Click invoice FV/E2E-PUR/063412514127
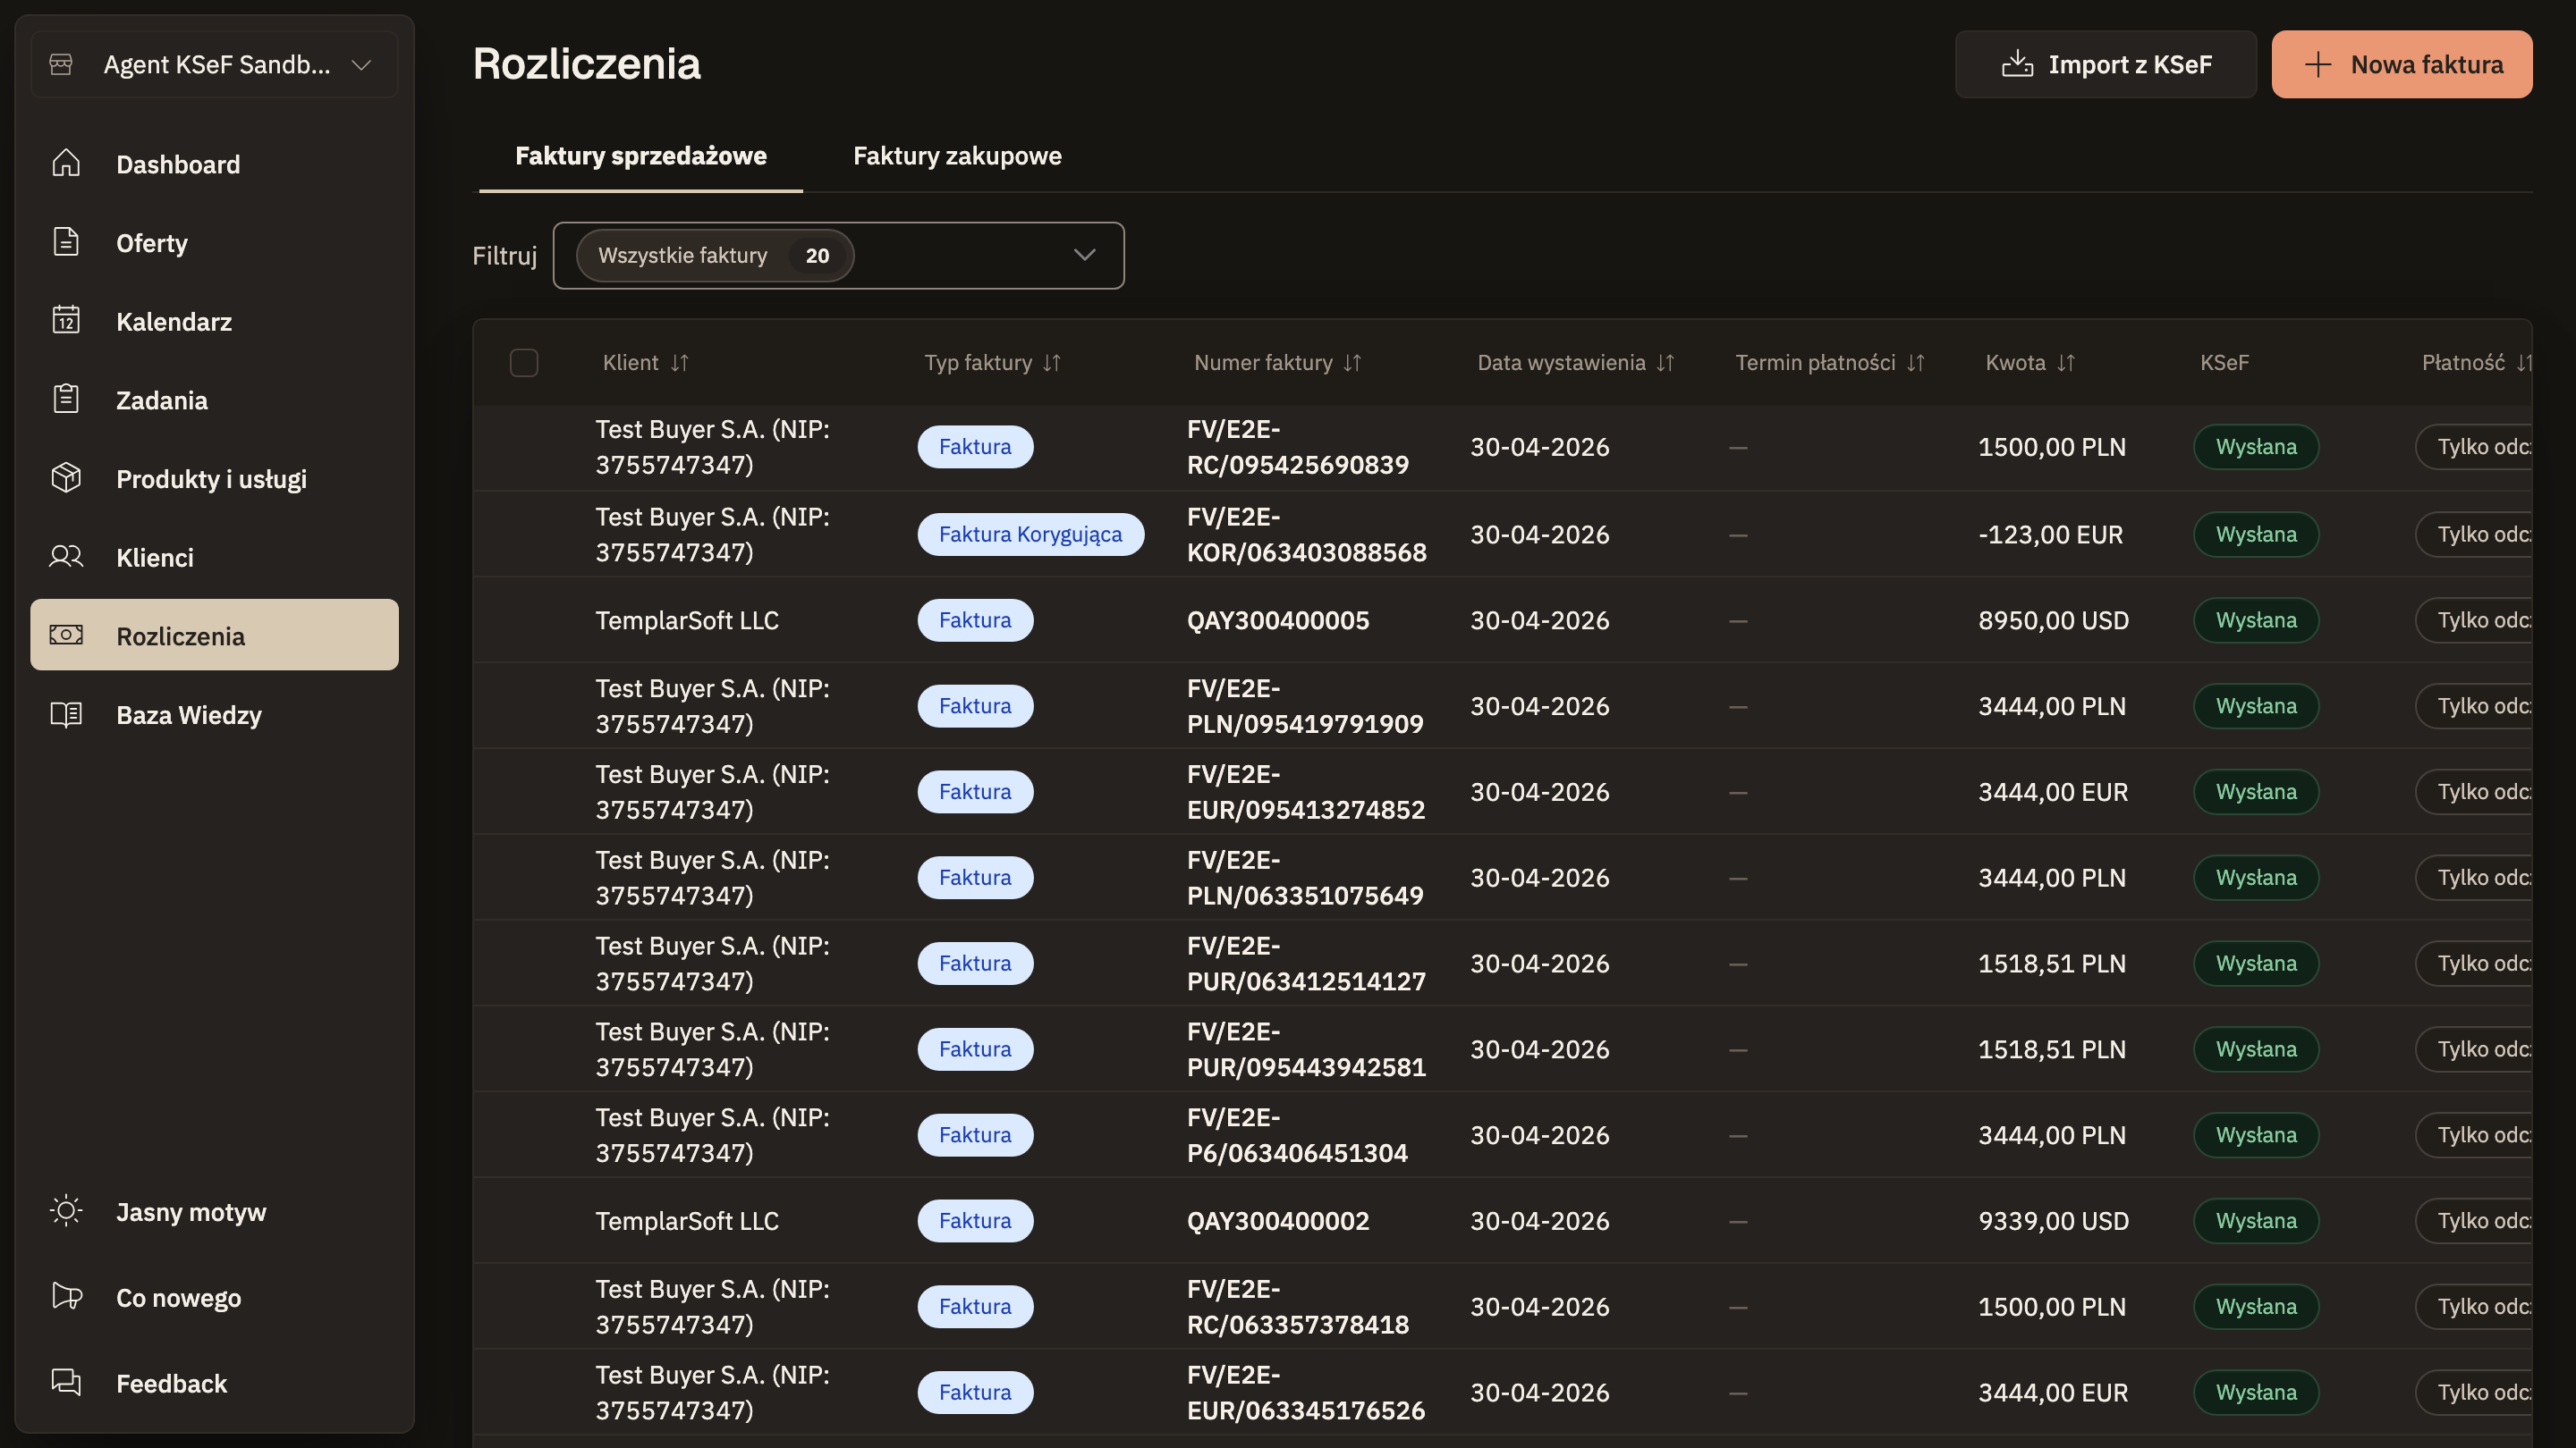This screenshot has height=1448, width=2576. point(1307,964)
